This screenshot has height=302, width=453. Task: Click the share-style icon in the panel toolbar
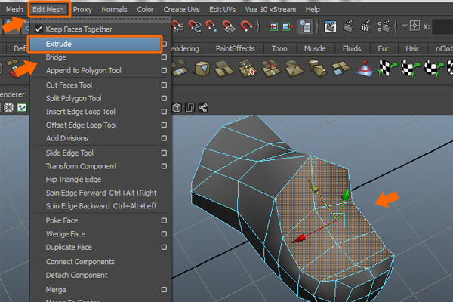203,108
